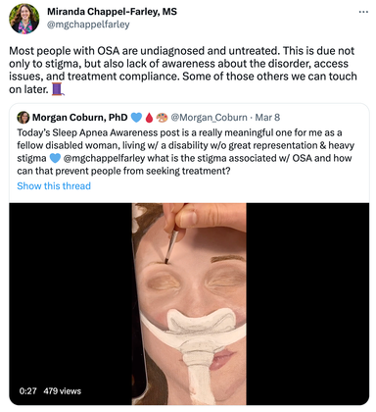This screenshot has width=376, height=412.
Task: Open the tweet's three-dot more options menu
Action: tap(363, 12)
